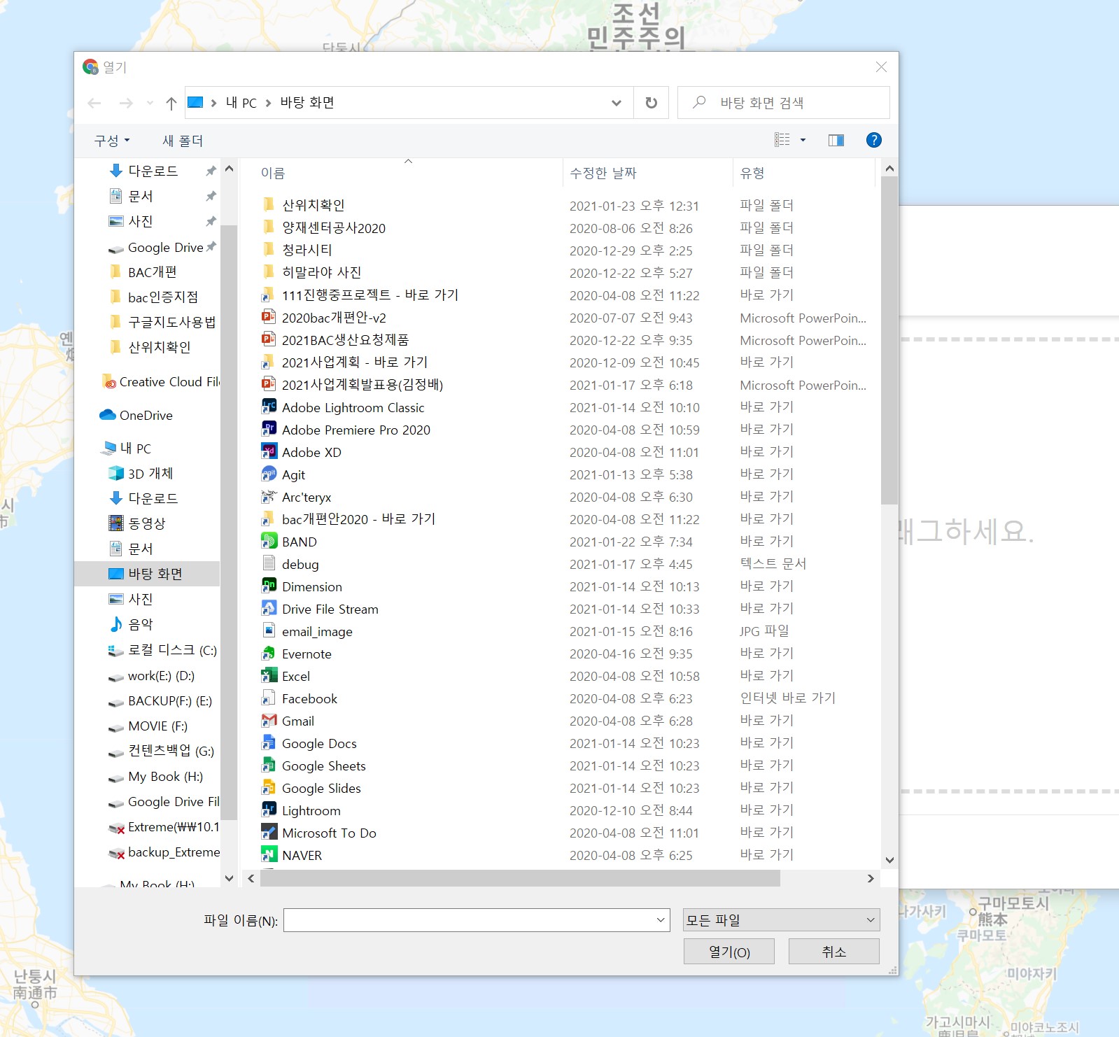Sort by the 이름 column header
The image size is (1119, 1037).
tap(273, 173)
